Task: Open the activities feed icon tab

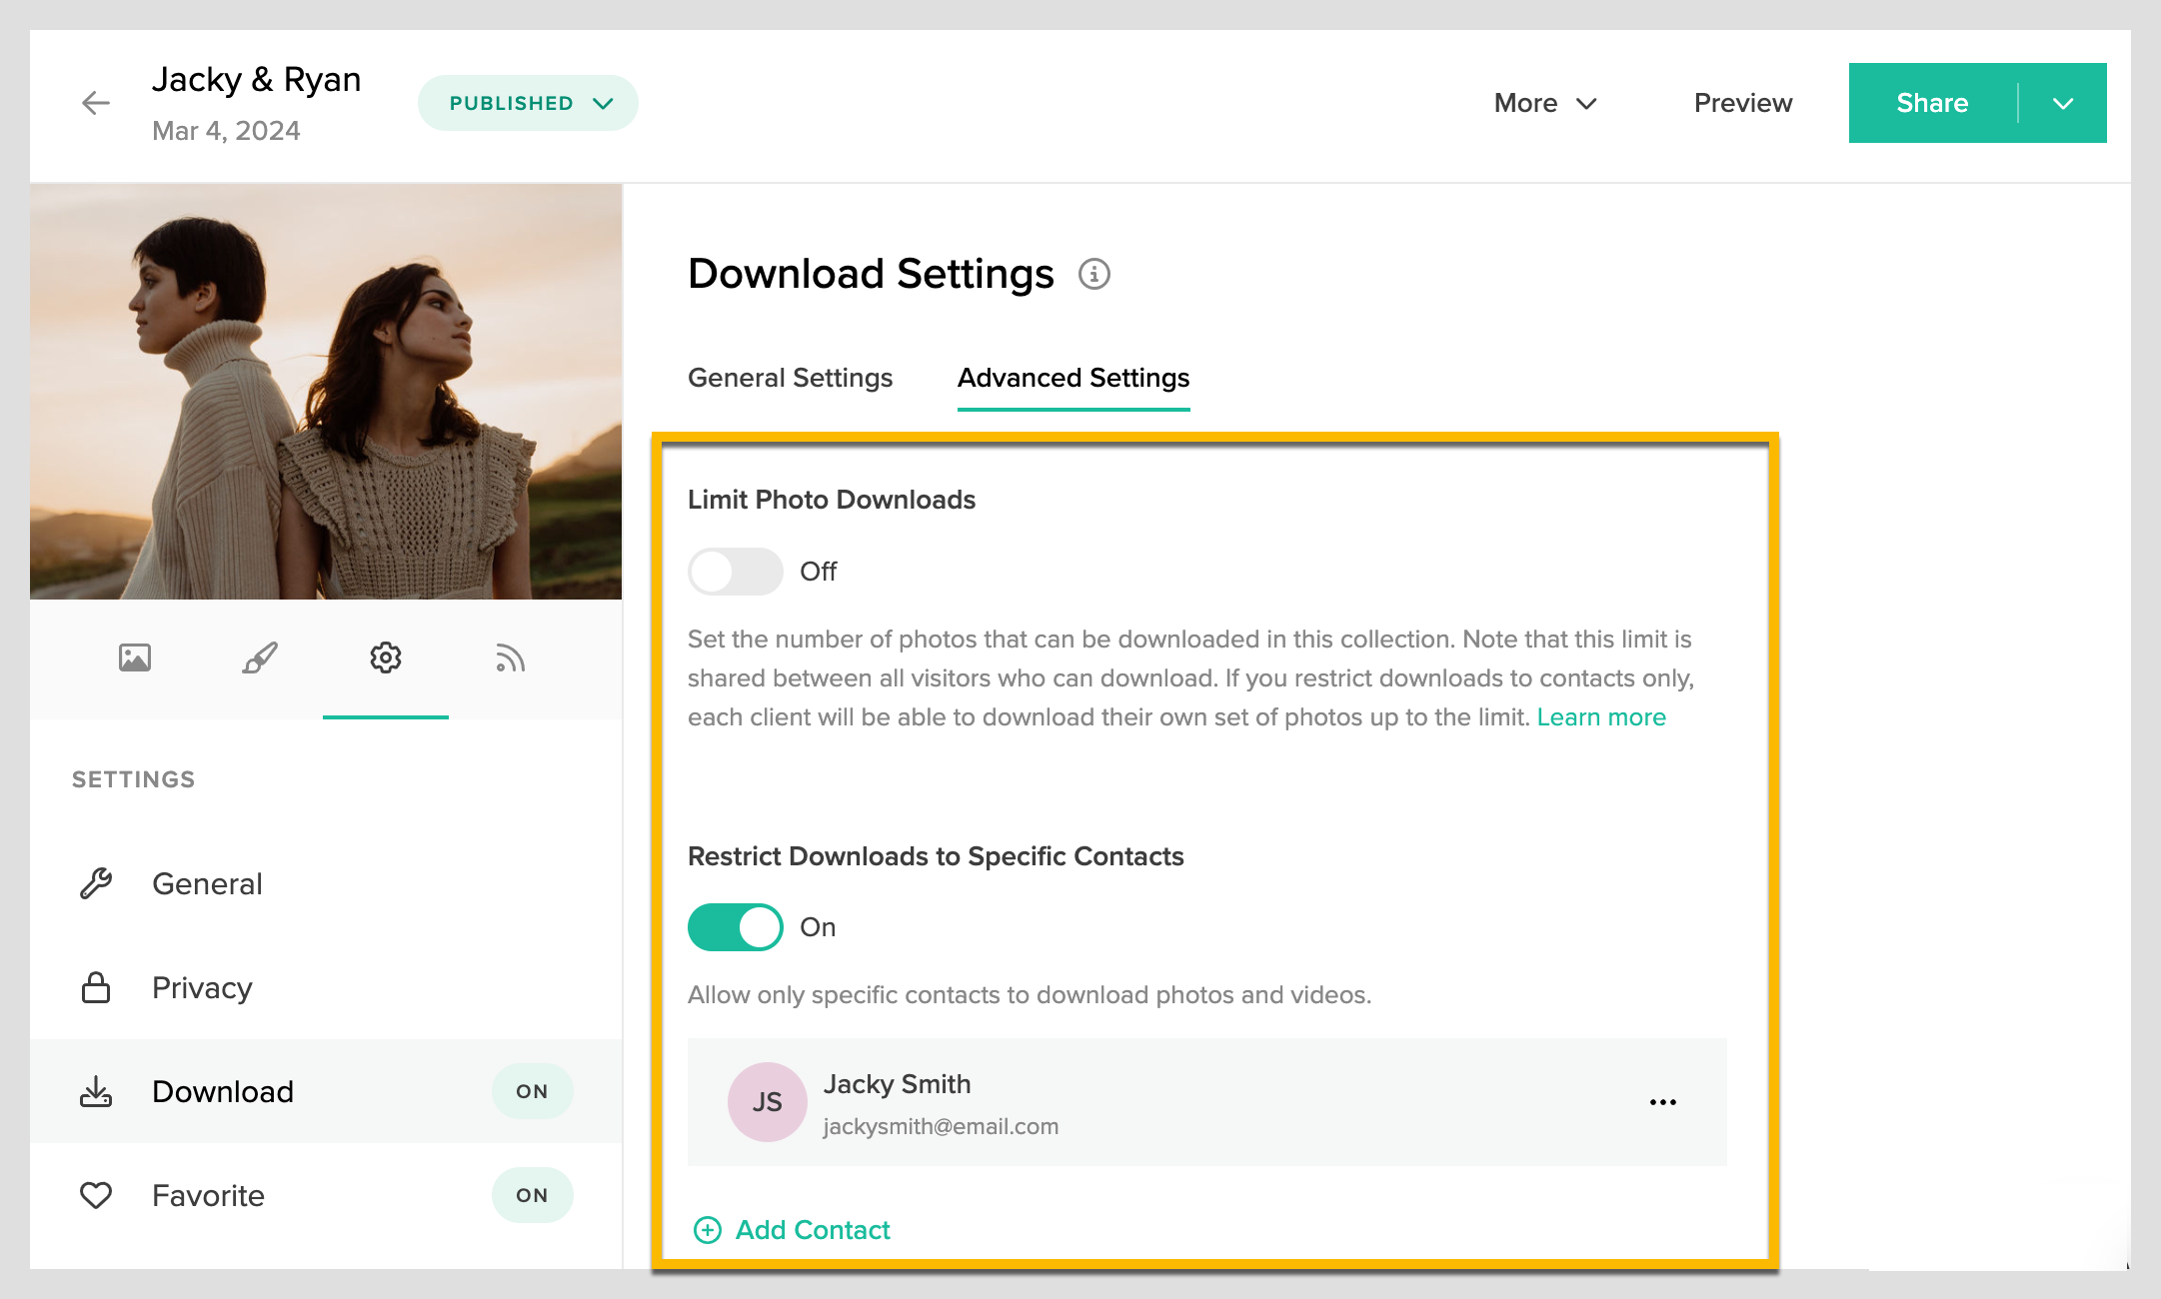Action: click(510, 657)
